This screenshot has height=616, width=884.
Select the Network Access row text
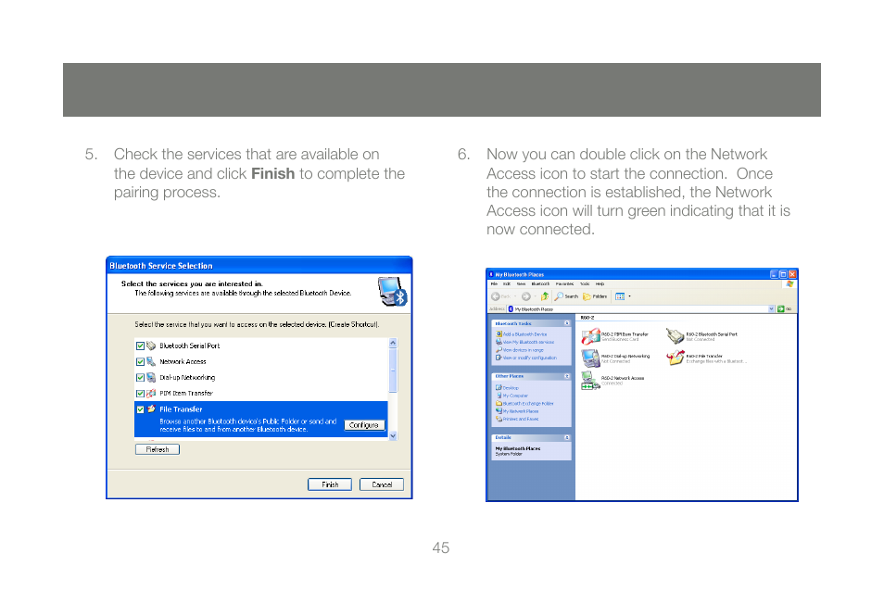pos(183,362)
